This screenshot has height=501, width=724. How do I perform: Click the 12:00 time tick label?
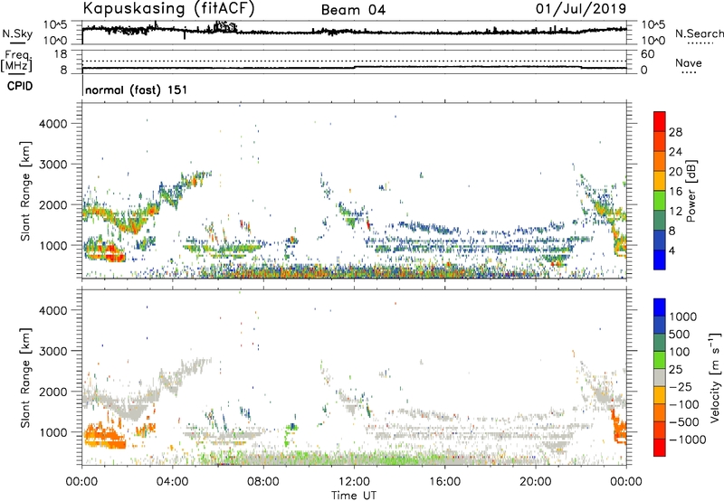point(354,482)
